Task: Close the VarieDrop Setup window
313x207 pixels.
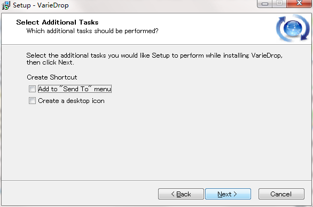Action: 299,3
